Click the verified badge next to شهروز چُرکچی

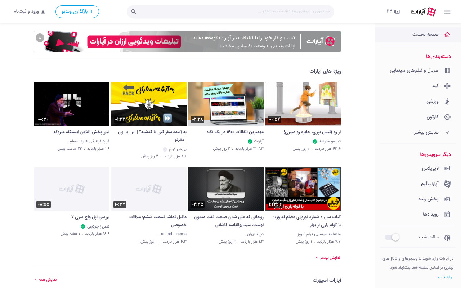click(83, 226)
